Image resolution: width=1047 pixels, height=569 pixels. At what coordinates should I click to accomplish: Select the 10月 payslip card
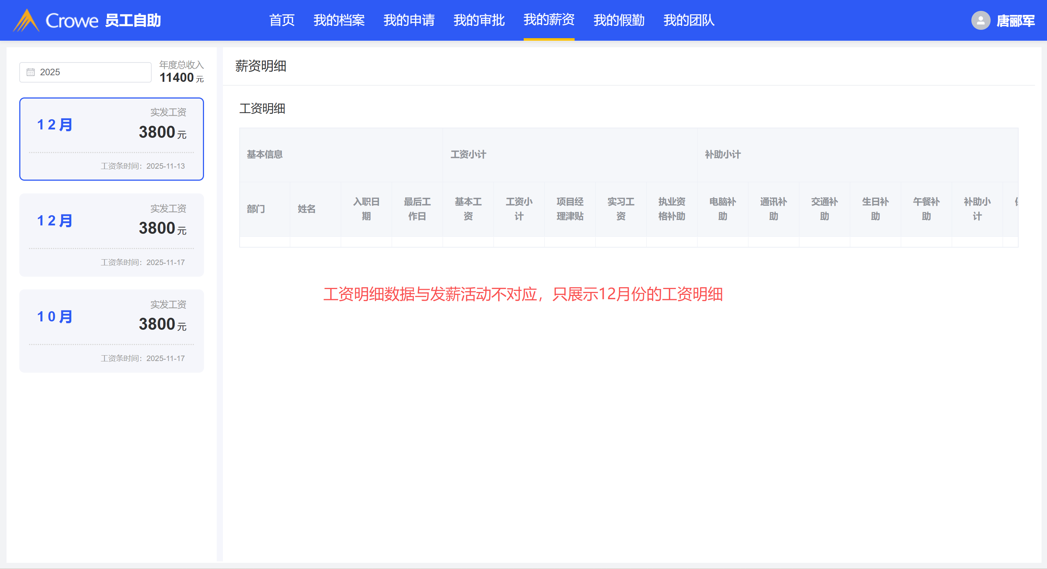pos(111,331)
